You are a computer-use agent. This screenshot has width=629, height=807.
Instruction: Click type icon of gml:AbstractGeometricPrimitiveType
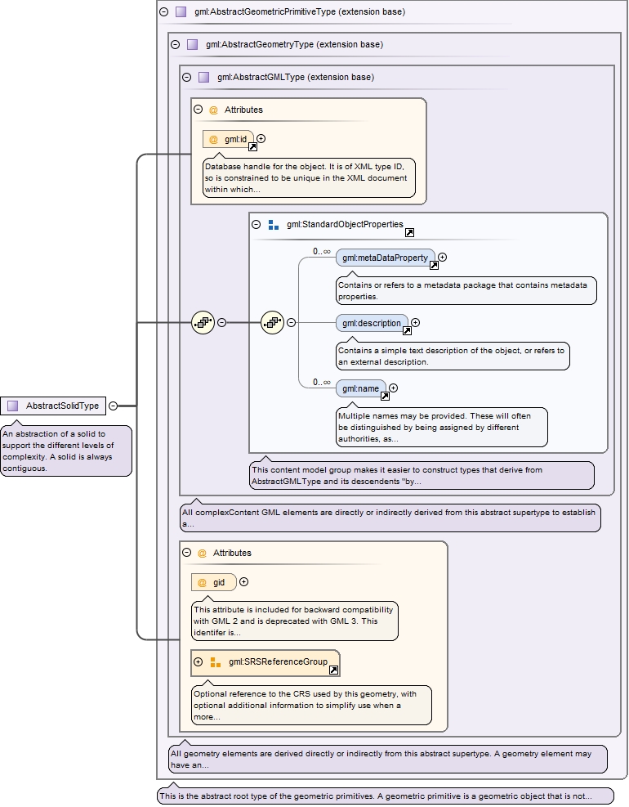click(181, 11)
